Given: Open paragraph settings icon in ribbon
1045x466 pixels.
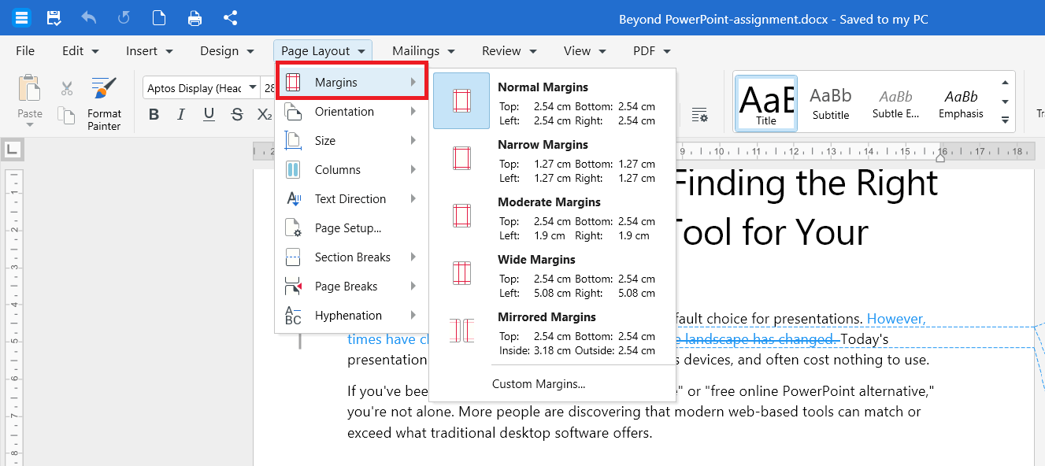Looking at the screenshot, I should pyautogui.click(x=699, y=115).
